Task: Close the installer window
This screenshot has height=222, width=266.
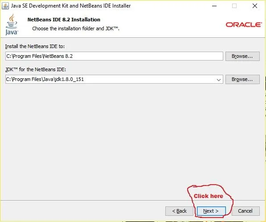Action: pyautogui.click(x=254, y=6)
